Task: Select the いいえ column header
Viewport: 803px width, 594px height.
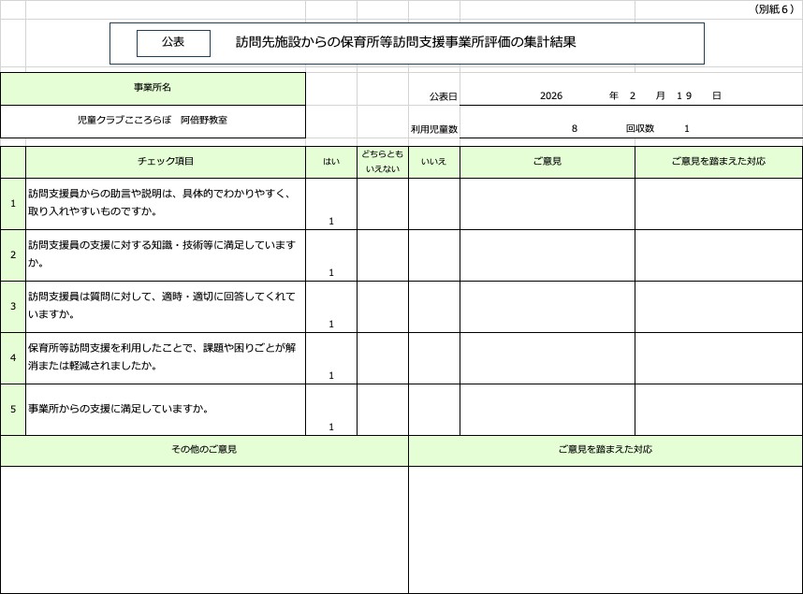Action: point(433,162)
